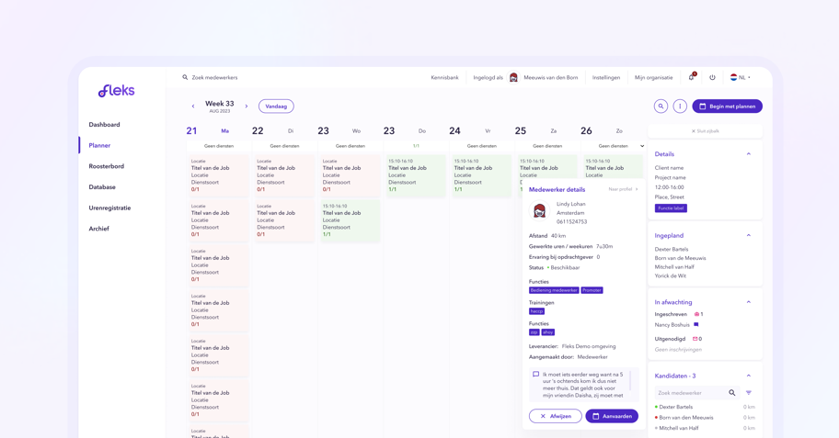
Task: Open the green job card on Thursday
Action: tap(417, 175)
